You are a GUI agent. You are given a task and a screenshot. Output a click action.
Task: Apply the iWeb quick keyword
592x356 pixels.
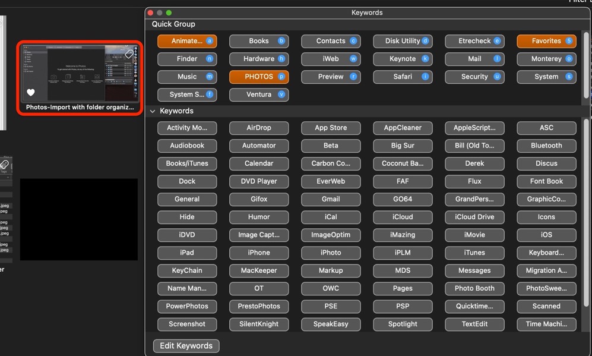coord(331,59)
